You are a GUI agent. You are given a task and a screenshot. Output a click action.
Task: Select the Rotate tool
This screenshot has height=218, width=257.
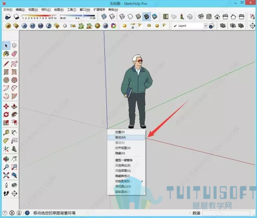click(x=6, y=114)
